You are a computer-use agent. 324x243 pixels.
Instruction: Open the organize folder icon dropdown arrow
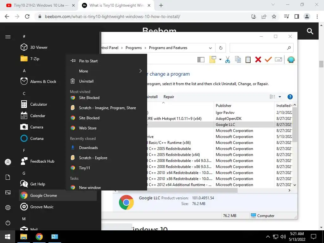pyautogui.click(x=220, y=59)
